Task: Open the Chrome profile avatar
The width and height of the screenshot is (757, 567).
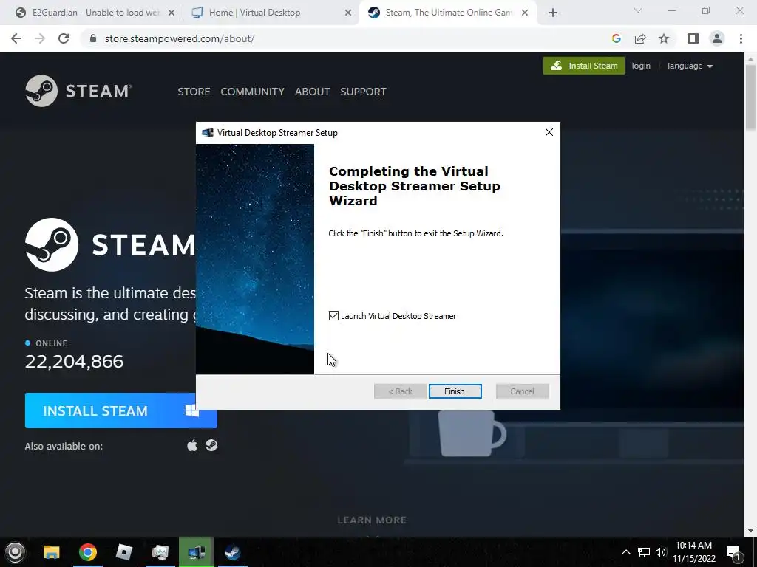Action: coord(717,38)
